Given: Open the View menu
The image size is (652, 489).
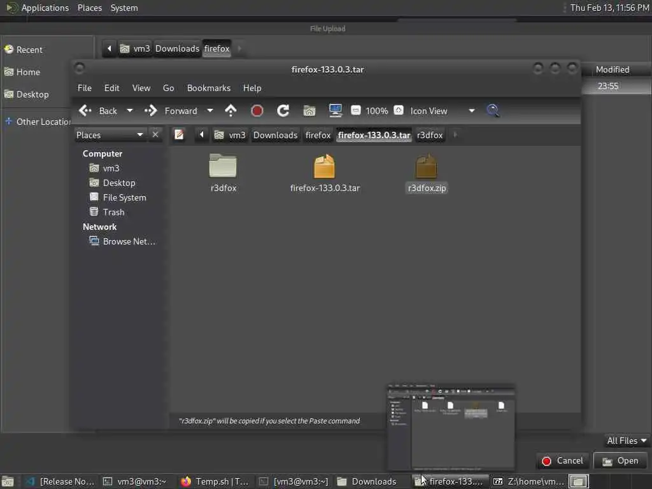Looking at the screenshot, I should pos(141,88).
